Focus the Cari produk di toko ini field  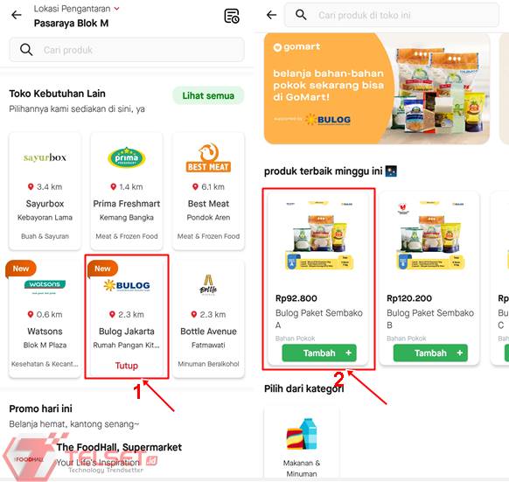[x=392, y=15]
